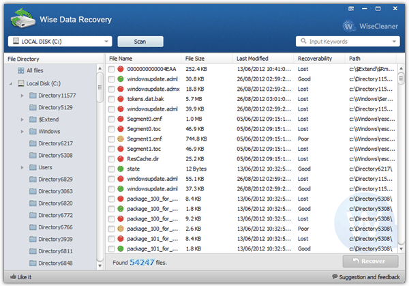
Task: Click the Directory5129 folder icon
Action: click(33, 107)
